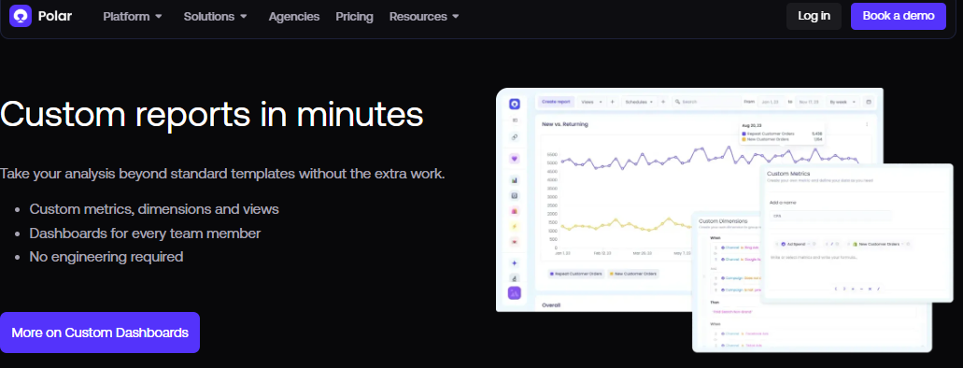
Task: Click the Add a name field containing CPA
Action: click(830, 216)
